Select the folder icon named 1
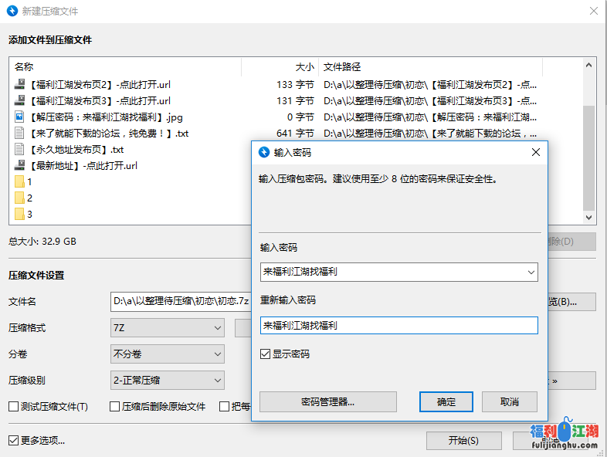 [x=20, y=182]
